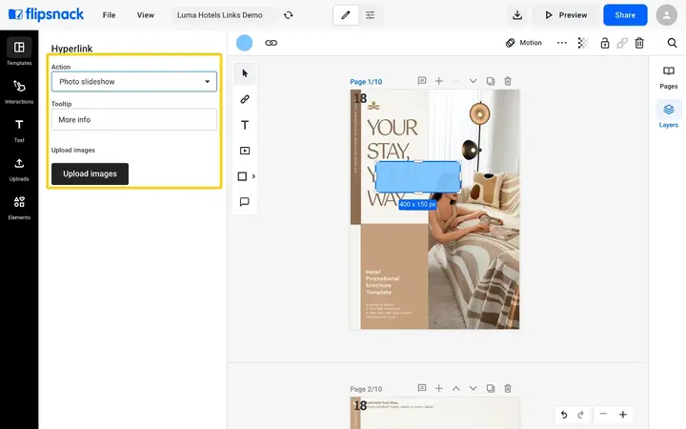Open the Text sidebar panel
Image resolution: width=686 pixels, height=429 pixels.
[19, 130]
